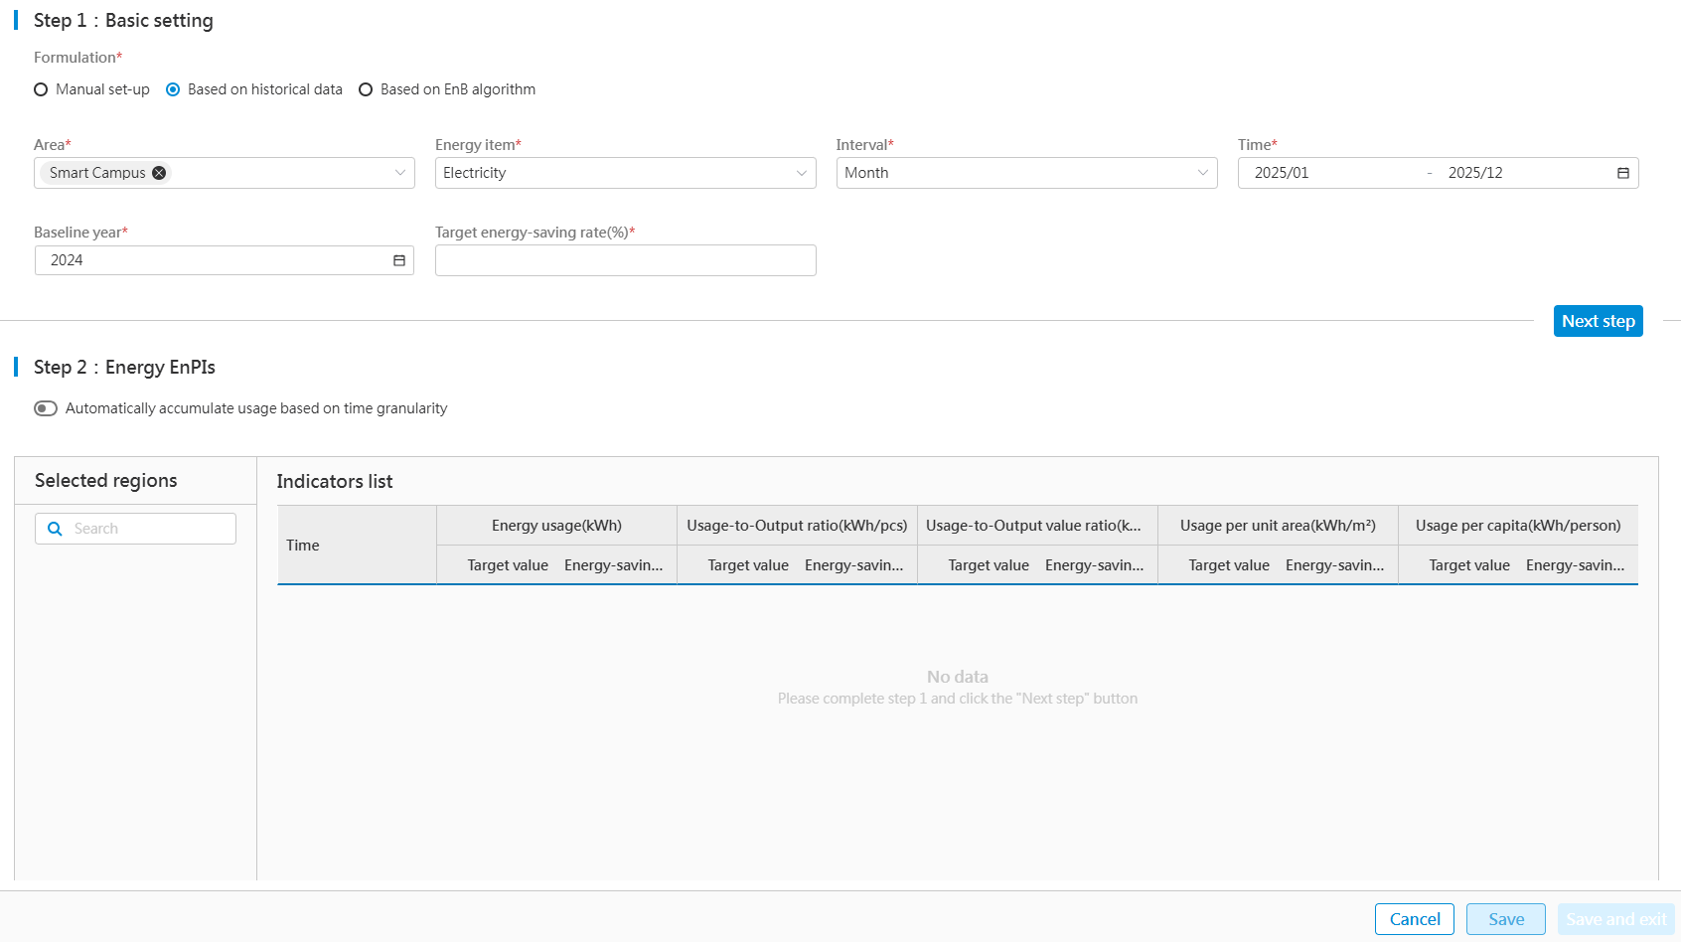Open the Energy item dropdown
This screenshot has height=942, width=1681.
click(x=801, y=173)
